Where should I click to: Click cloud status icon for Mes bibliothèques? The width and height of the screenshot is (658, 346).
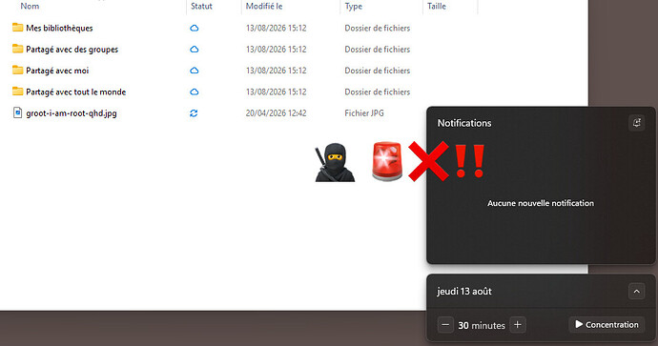(194, 28)
